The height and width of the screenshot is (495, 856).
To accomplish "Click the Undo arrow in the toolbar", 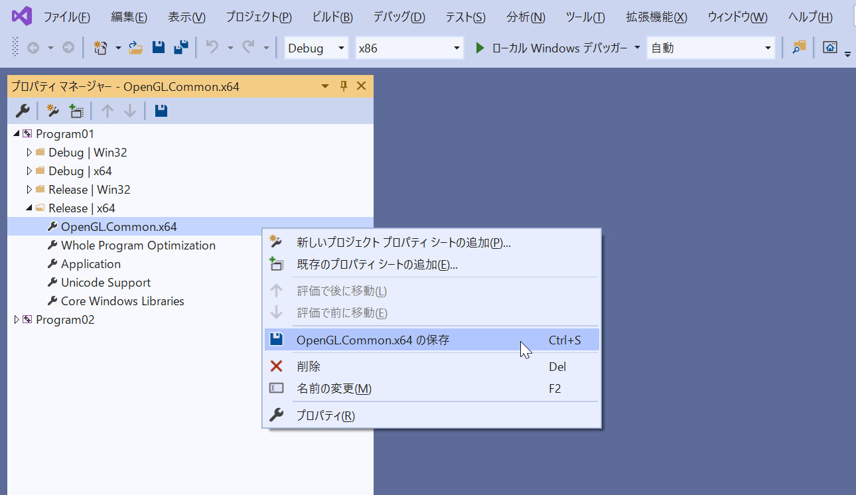I will pyautogui.click(x=212, y=48).
